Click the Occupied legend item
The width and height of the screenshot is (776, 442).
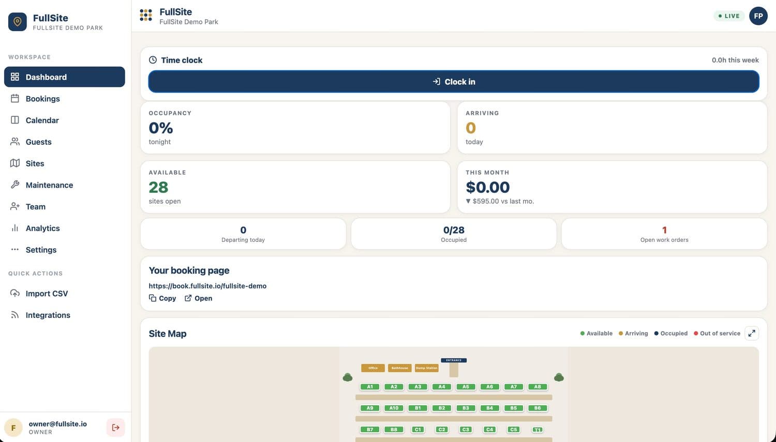pos(671,333)
